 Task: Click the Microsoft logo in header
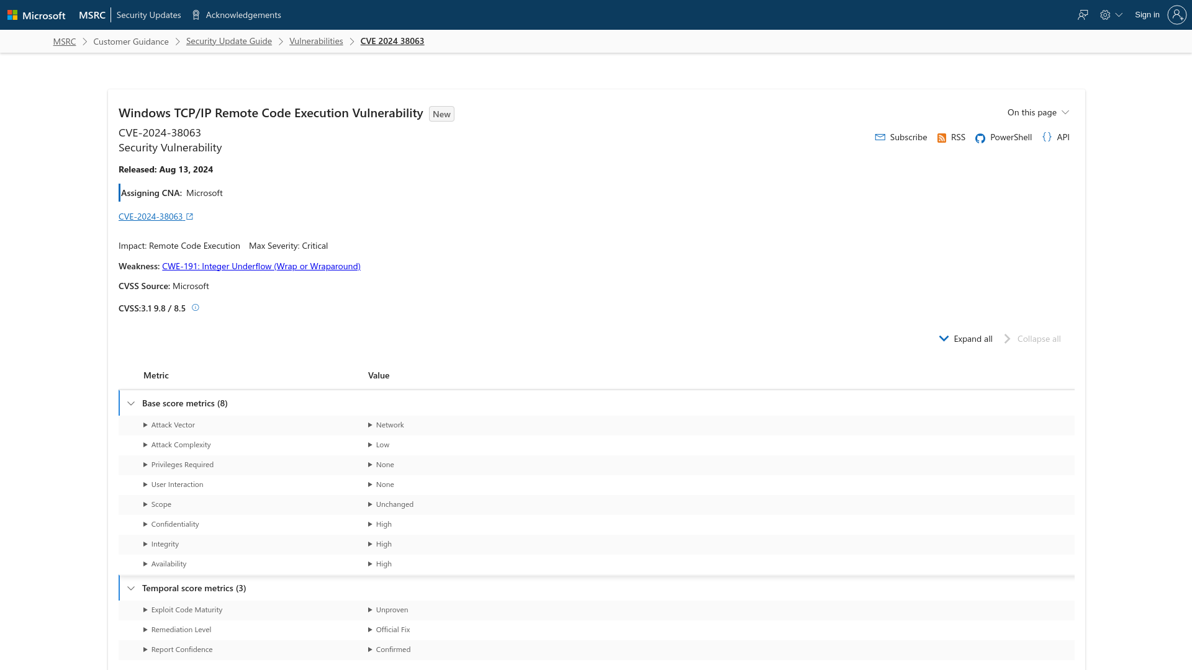tap(36, 15)
